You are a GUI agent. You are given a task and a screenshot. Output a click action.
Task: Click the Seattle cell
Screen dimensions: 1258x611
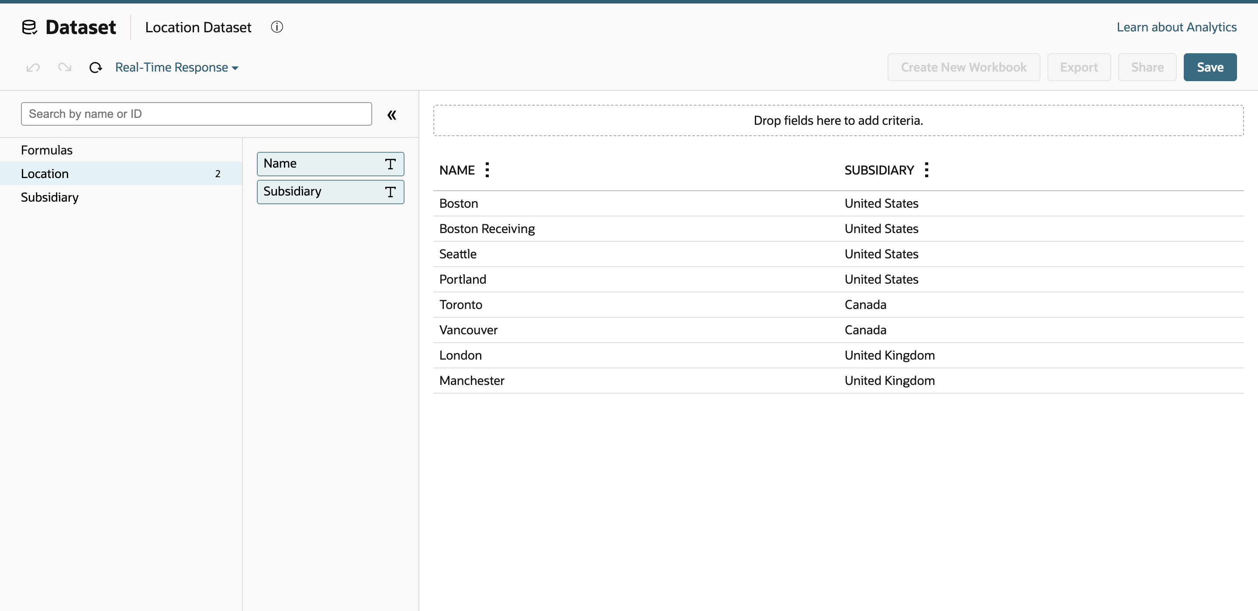[458, 254]
